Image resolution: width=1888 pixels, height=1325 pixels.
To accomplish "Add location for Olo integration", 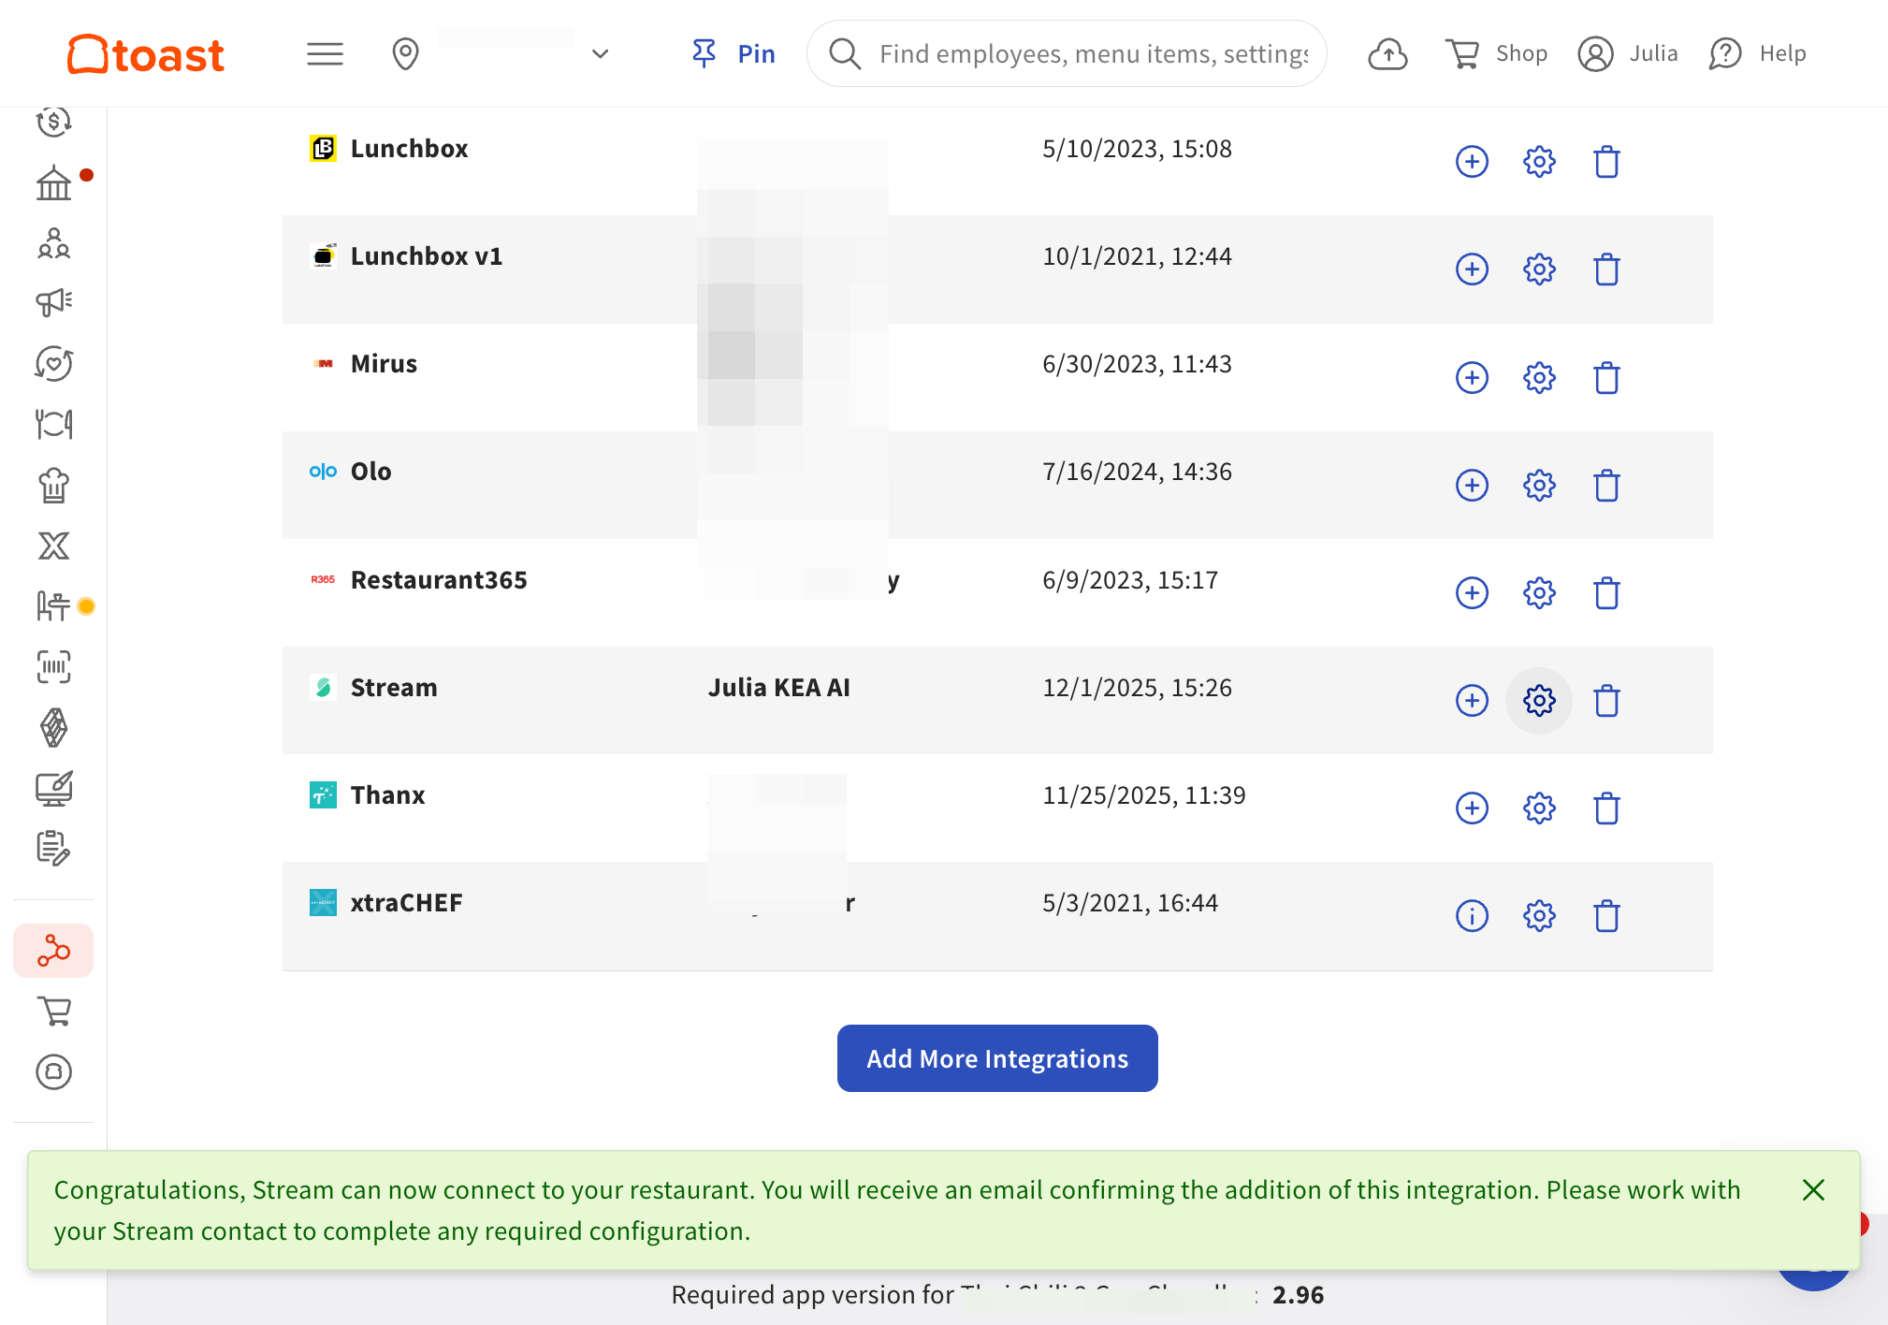I will coord(1472,486).
